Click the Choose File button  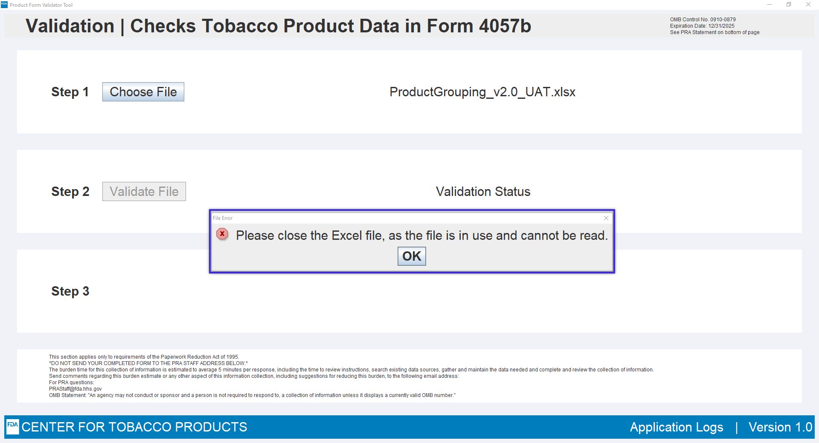(143, 92)
